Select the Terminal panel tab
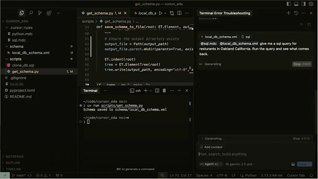The width and height of the screenshot is (318, 179). 90,91
